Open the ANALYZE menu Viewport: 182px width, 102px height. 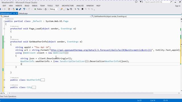pyautogui.click(x=80, y=6)
